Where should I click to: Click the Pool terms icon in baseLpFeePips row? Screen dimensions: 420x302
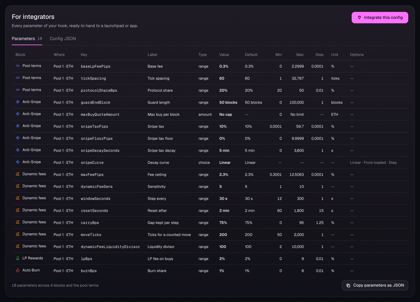tap(18, 66)
